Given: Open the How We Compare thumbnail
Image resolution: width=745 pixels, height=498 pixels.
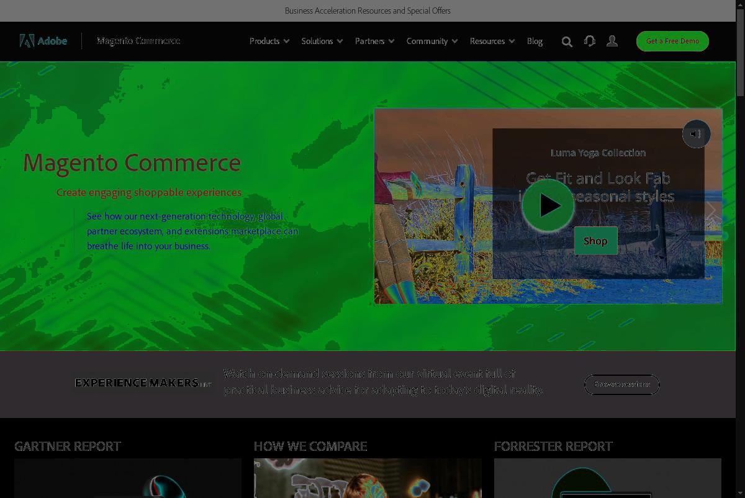Looking at the screenshot, I should coord(368,478).
